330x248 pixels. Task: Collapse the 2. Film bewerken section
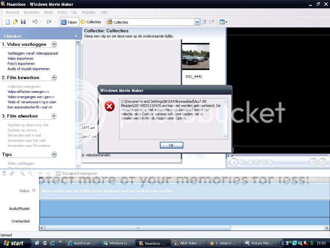54,77
